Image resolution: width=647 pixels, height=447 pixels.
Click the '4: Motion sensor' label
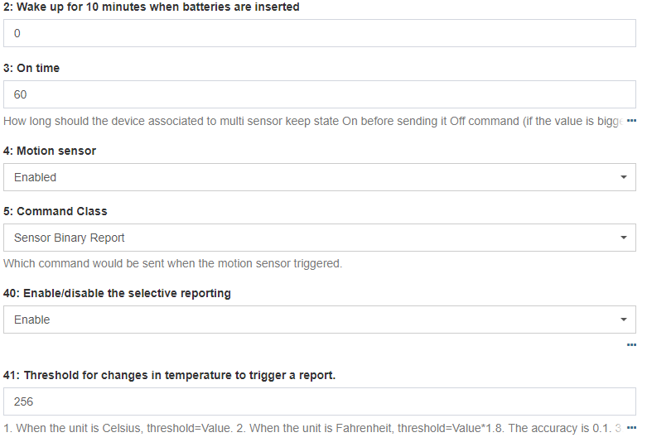[x=50, y=151]
